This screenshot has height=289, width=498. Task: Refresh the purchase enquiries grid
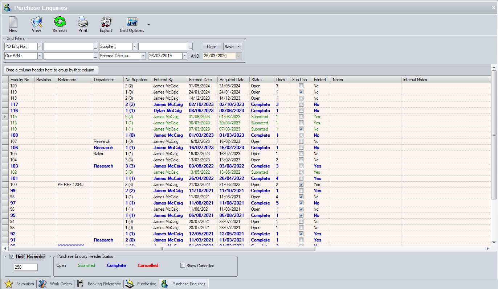(x=60, y=24)
